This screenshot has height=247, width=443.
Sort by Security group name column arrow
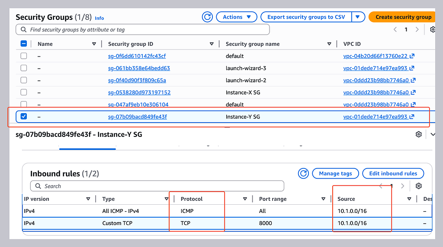click(329, 44)
